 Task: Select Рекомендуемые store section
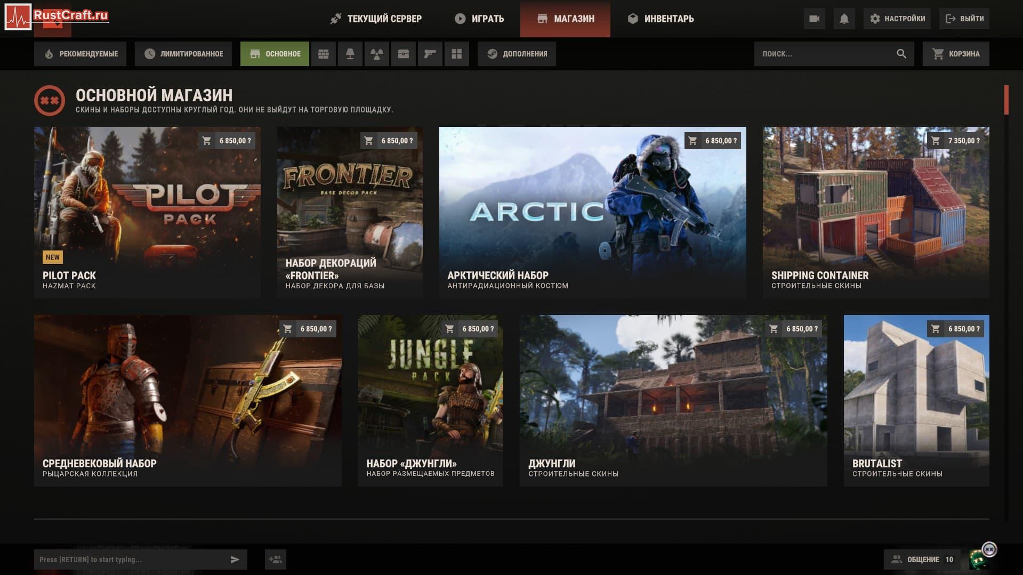(80, 54)
